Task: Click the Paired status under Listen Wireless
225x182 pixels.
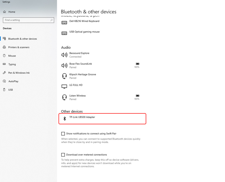Action: tap(73, 99)
